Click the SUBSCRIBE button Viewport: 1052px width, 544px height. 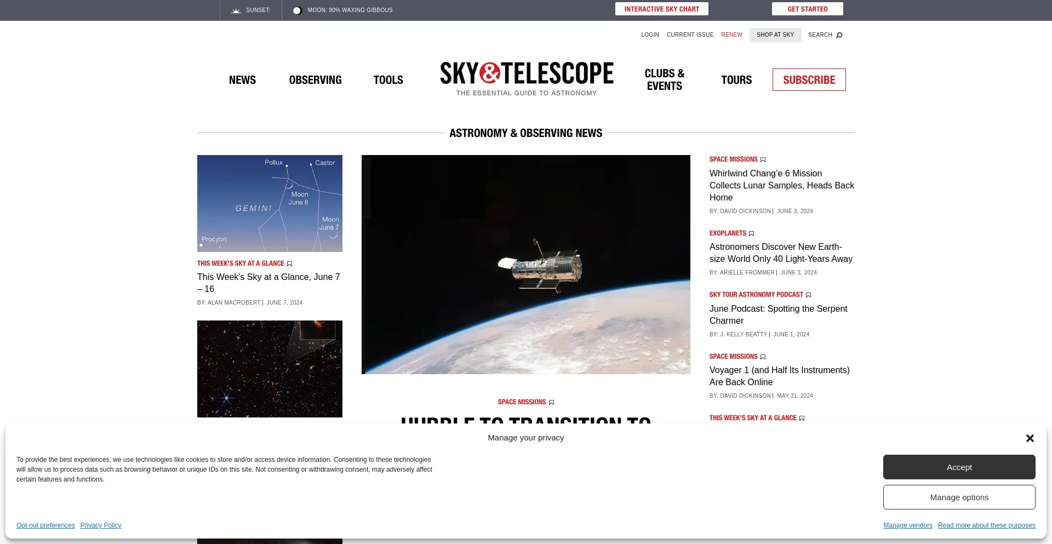(809, 79)
